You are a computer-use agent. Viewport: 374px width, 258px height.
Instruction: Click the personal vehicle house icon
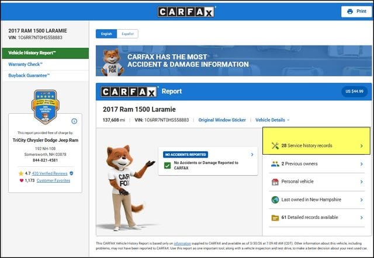(x=275, y=182)
